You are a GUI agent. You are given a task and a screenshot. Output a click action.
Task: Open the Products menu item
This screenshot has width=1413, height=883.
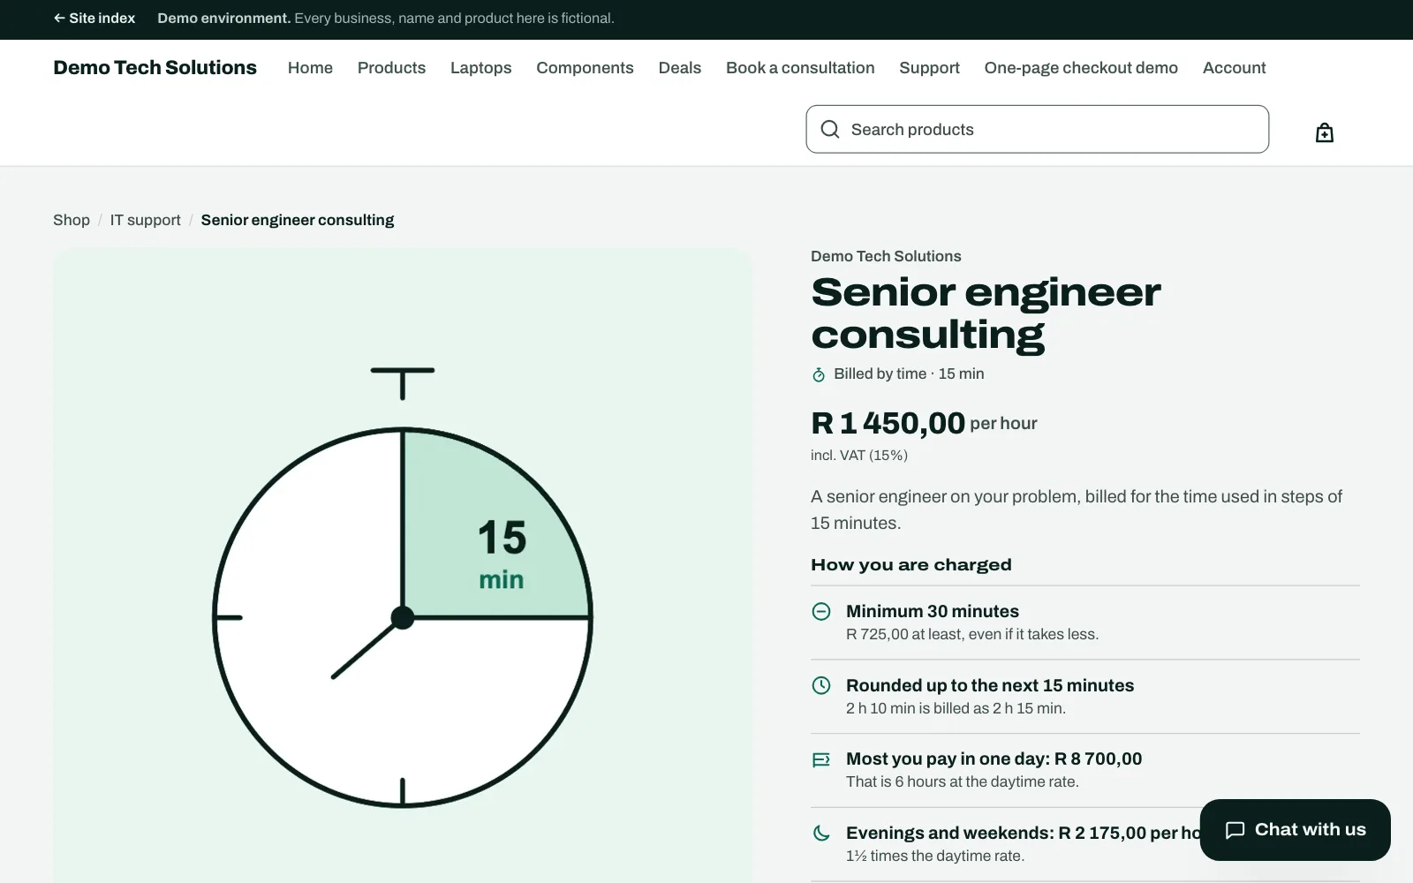pos(391,68)
